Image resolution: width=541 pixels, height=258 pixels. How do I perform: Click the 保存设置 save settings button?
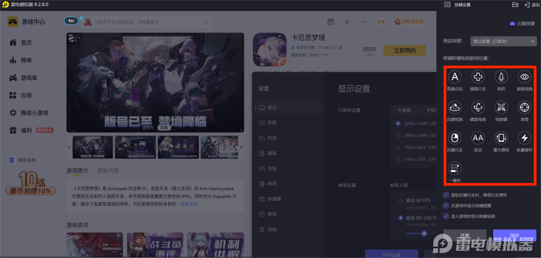[x=391, y=254]
